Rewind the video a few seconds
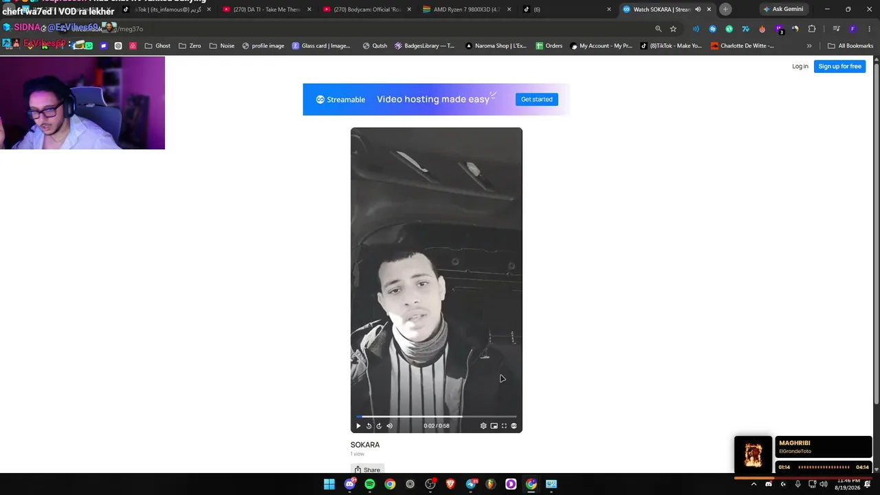The height and width of the screenshot is (495, 880). 368,426
